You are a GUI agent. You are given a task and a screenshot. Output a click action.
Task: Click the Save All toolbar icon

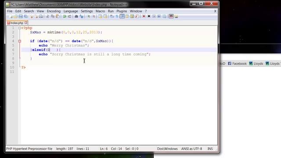pos(26,17)
